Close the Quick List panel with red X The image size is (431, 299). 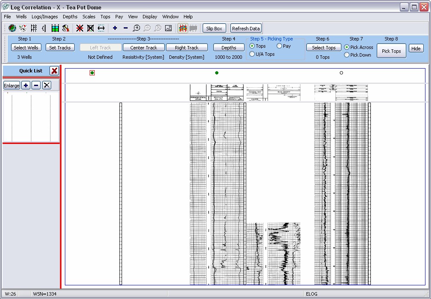pos(54,71)
